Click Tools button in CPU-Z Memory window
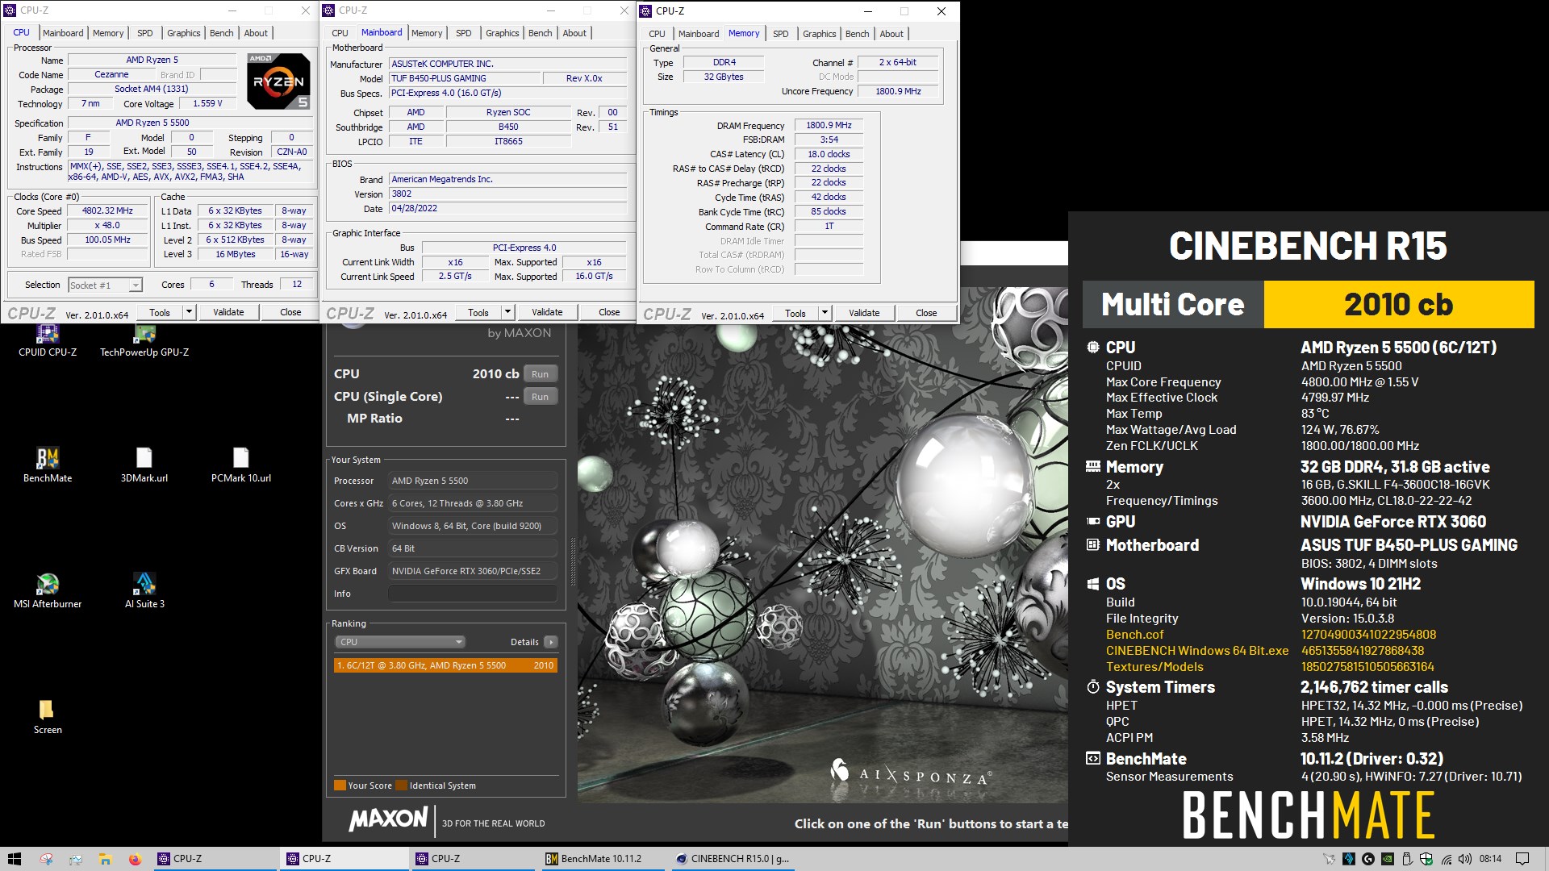1549x871 pixels. [795, 313]
